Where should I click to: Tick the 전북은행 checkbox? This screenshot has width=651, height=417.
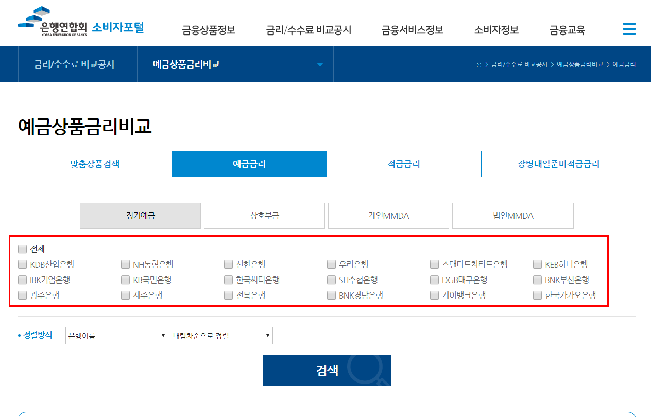tap(228, 296)
